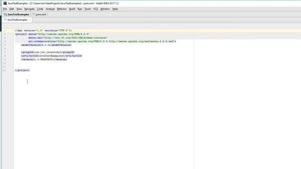Click the <artifactId> JavaTestExamples line
The width and height of the screenshot is (301, 169).
[x=51, y=56]
